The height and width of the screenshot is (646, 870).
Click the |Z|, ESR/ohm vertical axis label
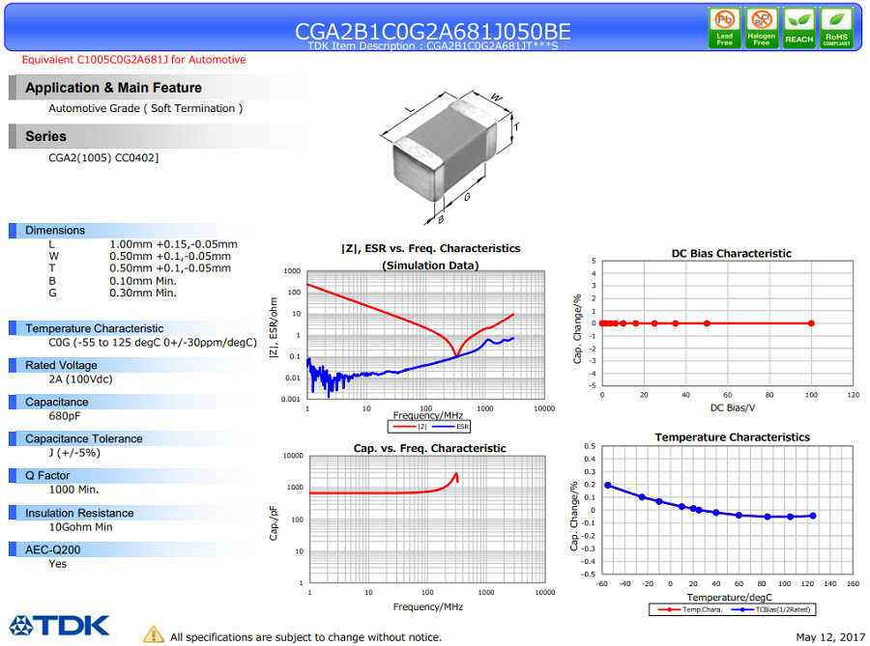click(x=273, y=327)
